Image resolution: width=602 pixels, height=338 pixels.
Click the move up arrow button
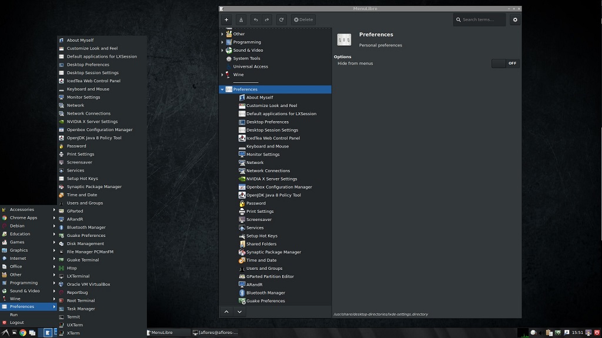point(226,312)
